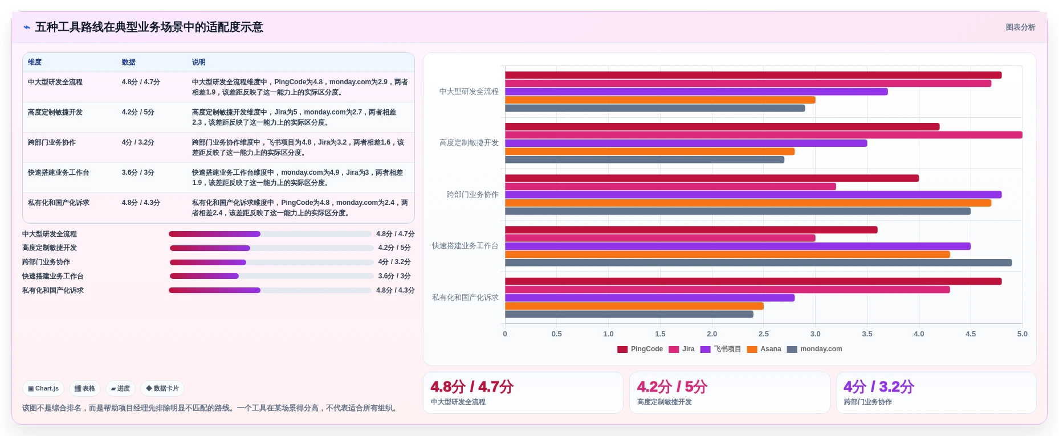Image resolution: width=1059 pixels, height=436 pixels.
Task: Click the 数据 column header
Action: (129, 62)
